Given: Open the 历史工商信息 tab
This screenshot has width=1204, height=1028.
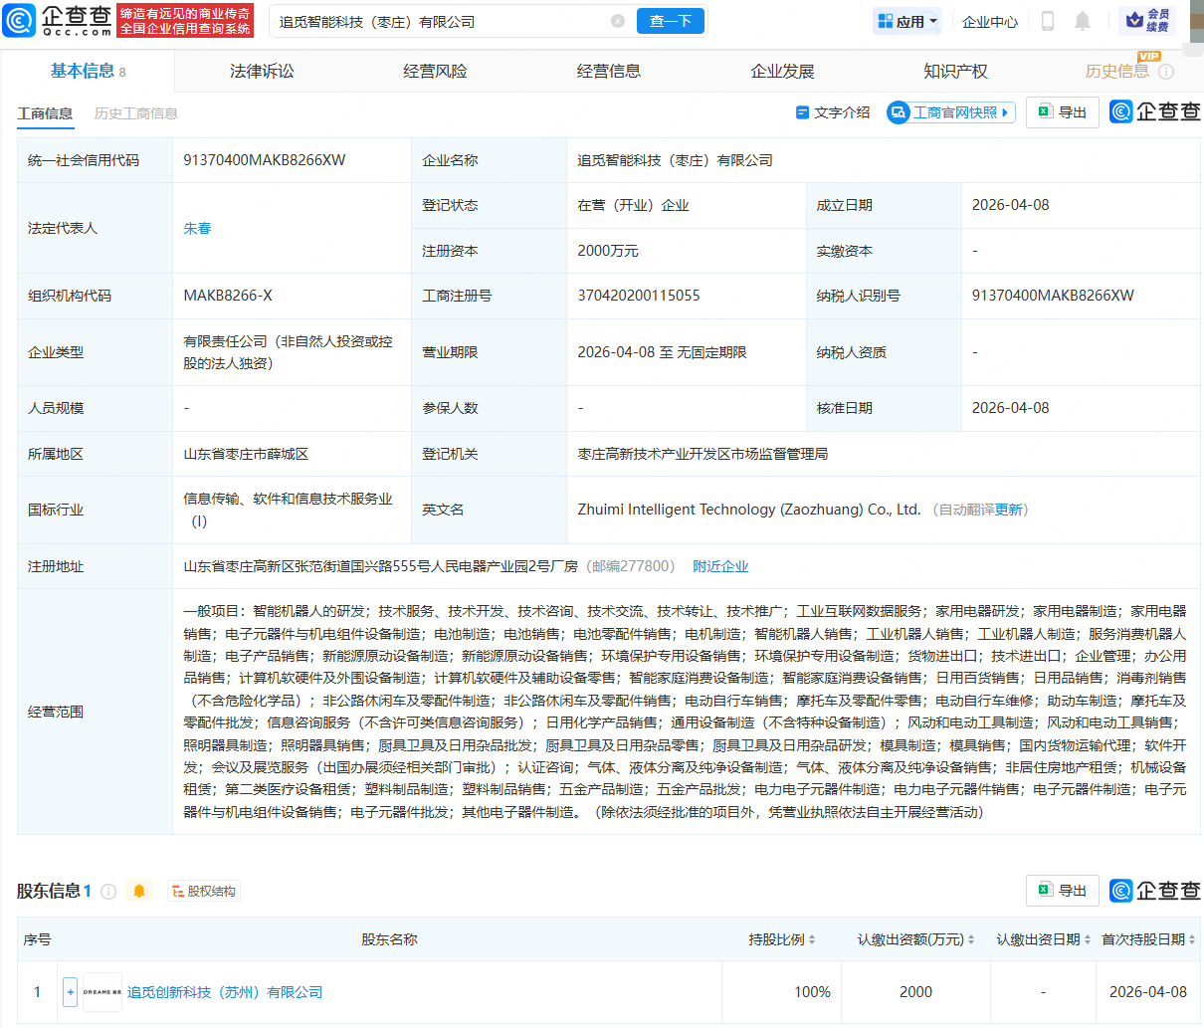Looking at the screenshot, I should pos(135,113).
